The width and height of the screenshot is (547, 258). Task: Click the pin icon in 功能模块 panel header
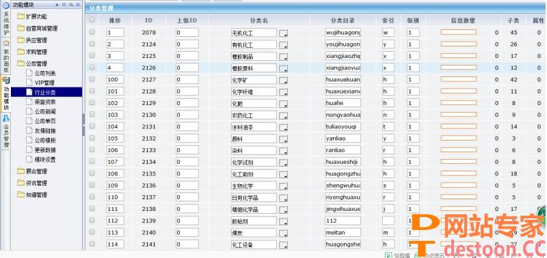click(57, 5)
